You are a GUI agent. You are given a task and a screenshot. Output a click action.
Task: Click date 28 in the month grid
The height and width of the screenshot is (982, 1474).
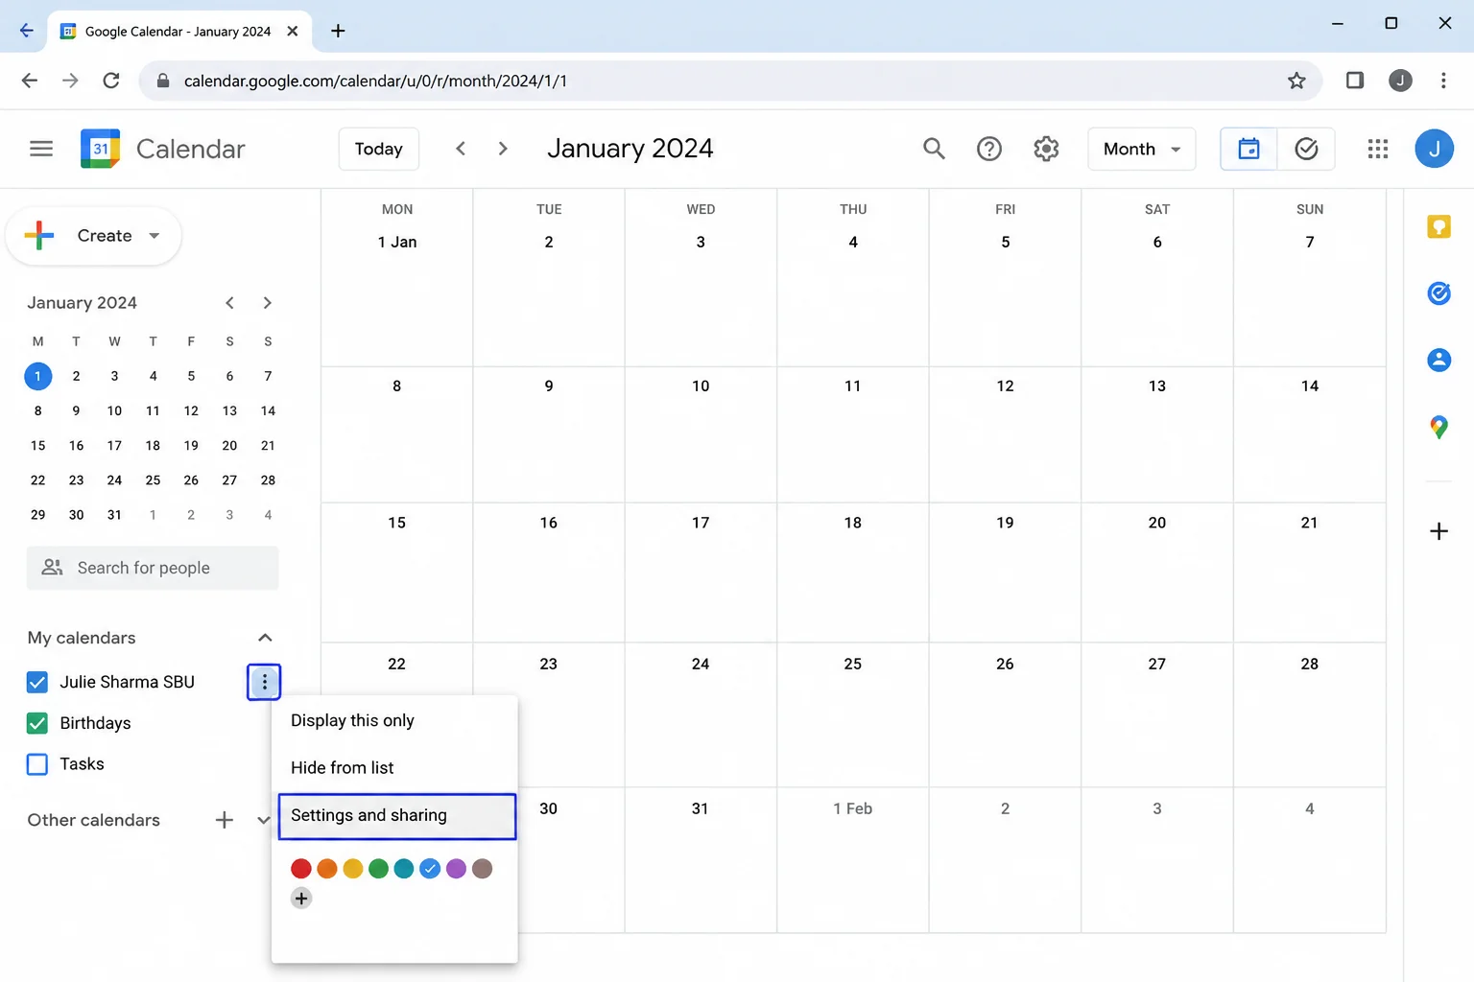coord(1309,664)
